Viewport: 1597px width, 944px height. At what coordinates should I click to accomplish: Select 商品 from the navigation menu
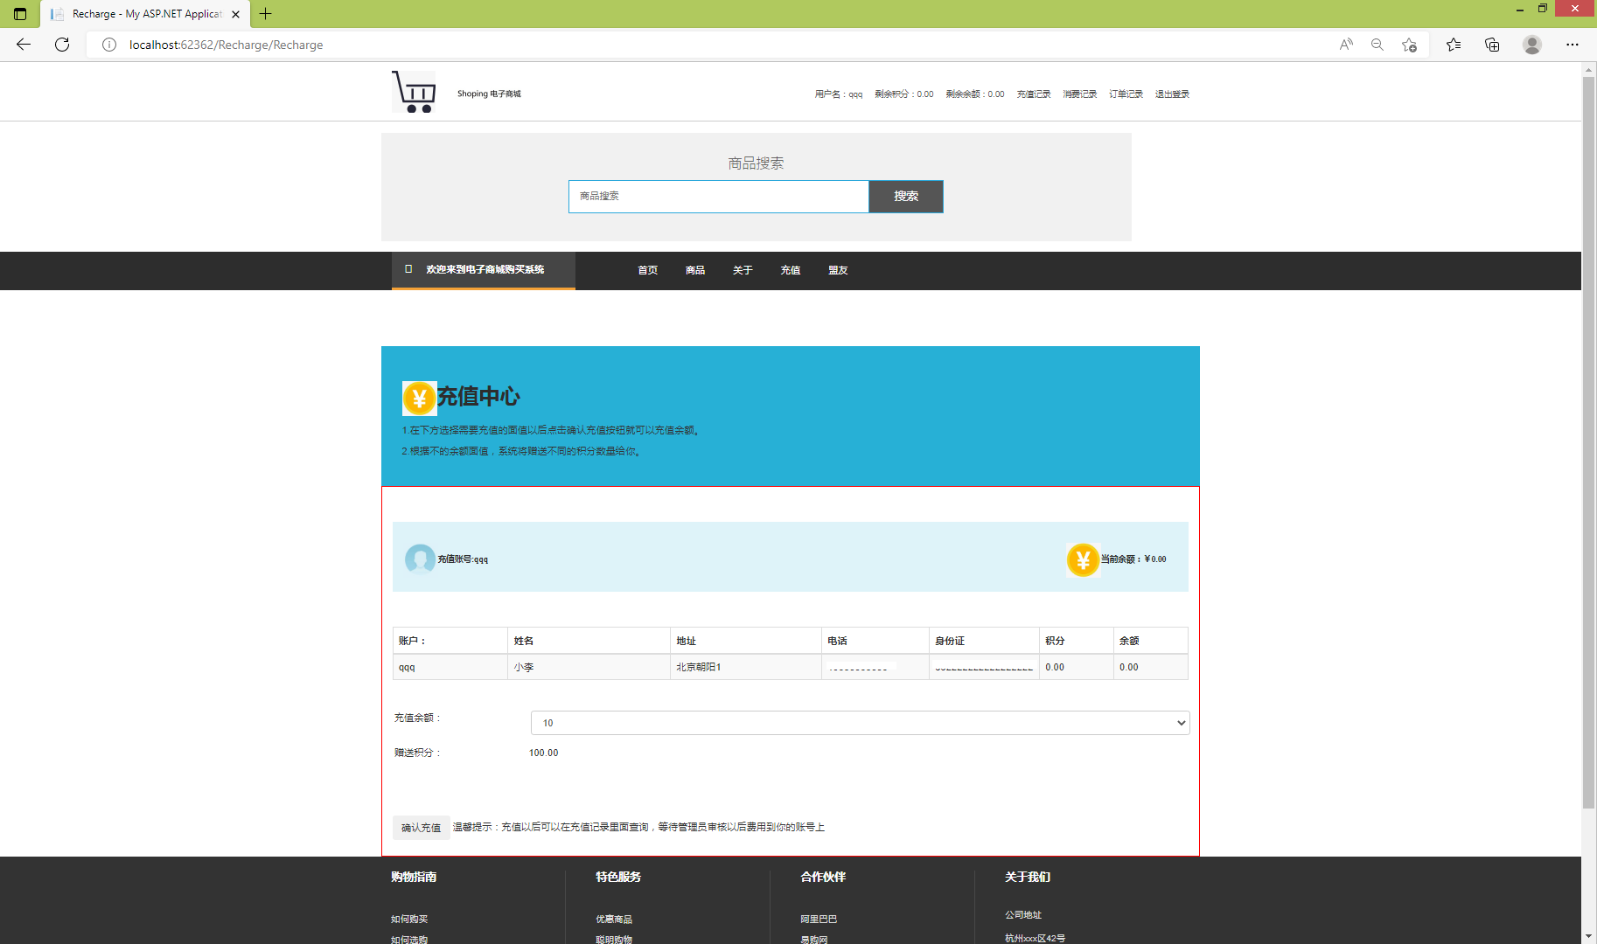(695, 270)
